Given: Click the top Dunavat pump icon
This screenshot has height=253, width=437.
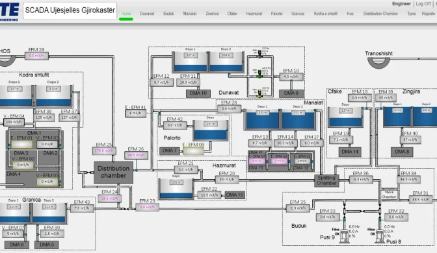Looking at the screenshot, I should tap(259, 54).
